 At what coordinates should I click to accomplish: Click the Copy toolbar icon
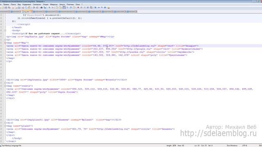click(26, 7)
